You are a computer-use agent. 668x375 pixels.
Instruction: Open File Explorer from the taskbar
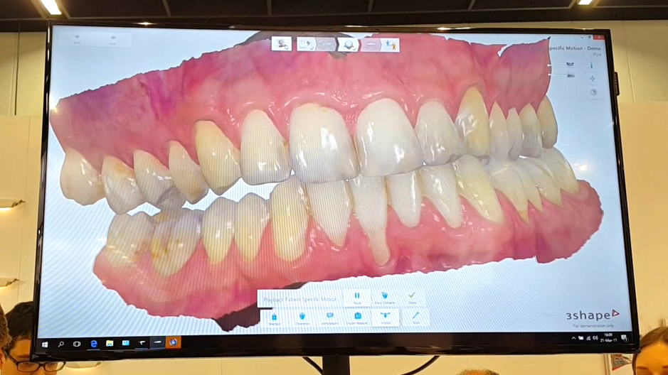(110, 343)
